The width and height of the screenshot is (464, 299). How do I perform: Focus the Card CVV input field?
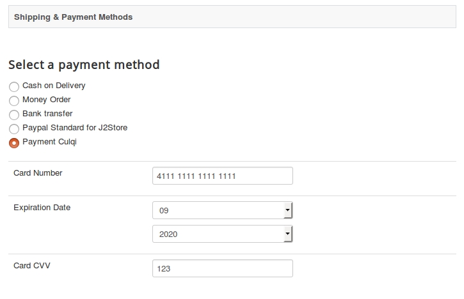pos(222,268)
